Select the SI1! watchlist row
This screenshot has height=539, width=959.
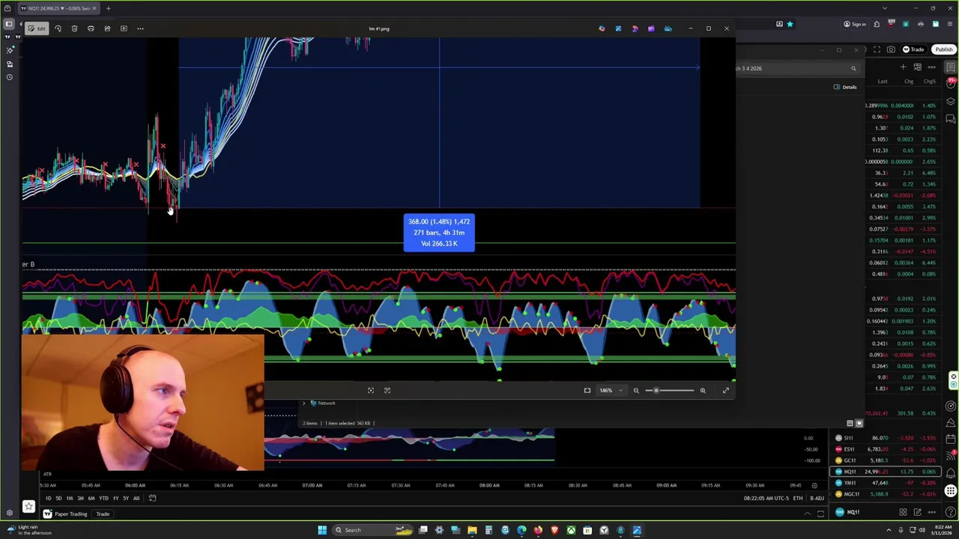coord(885,438)
